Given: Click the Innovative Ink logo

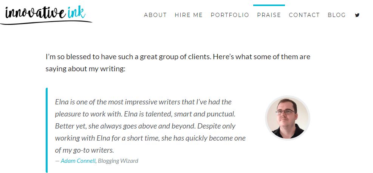Looking at the screenshot, I should click(x=45, y=14).
